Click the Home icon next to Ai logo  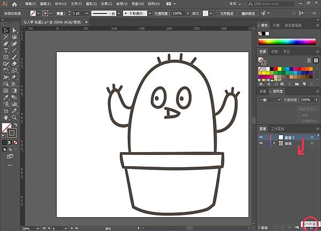point(15,4)
